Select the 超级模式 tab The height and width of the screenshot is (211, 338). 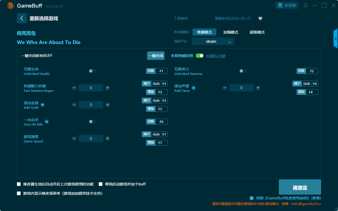pos(257,32)
